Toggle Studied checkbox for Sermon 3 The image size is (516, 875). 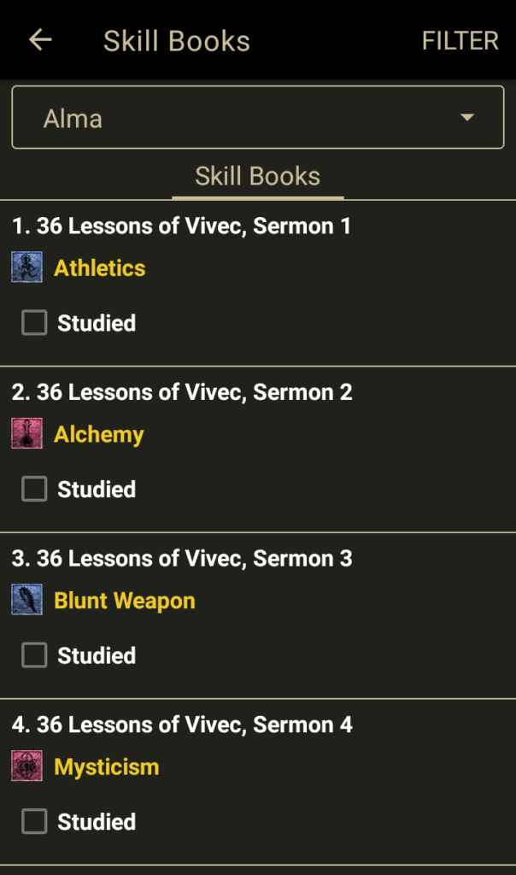click(x=34, y=655)
